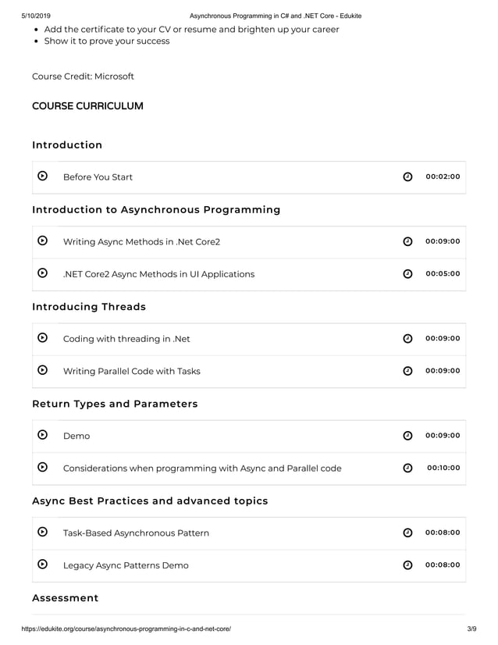This screenshot has height=645, width=498.
Task: Click play icon next to Coding with threading
Action: click(x=42, y=337)
